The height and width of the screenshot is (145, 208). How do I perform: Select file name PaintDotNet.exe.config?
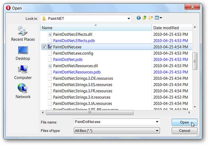tap(73, 53)
